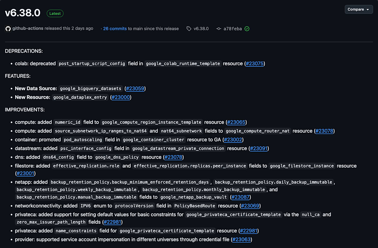
Task: Open pull request #23091 for datastream
Action: (259, 148)
